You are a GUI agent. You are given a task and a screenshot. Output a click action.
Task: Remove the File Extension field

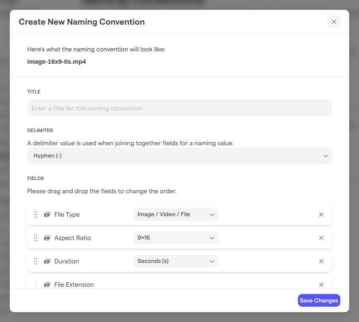[321, 285]
